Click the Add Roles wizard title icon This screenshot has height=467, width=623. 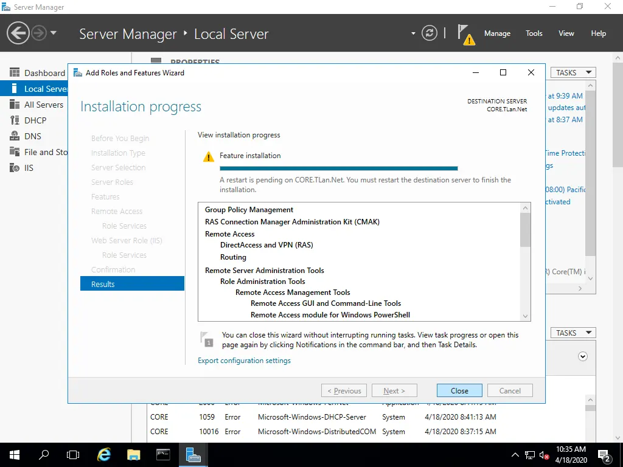click(78, 73)
